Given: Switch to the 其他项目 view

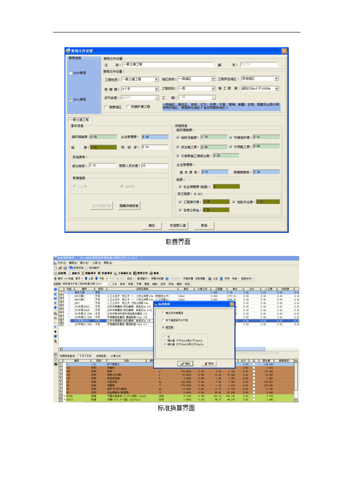Looking at the screenshot, I should point(105,273).
